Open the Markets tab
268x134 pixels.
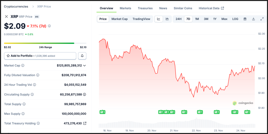tap(125, 8)
